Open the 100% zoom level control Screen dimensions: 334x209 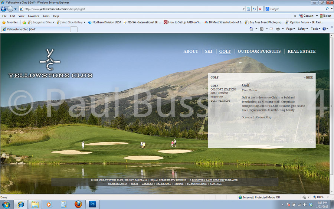(321, 197)
